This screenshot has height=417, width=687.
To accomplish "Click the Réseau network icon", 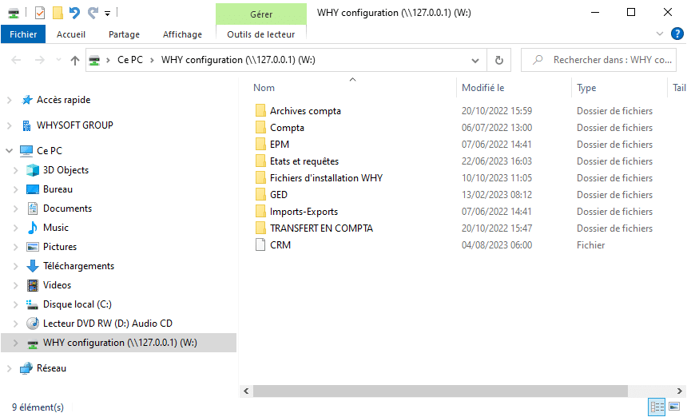I will (x=26, y=368).
